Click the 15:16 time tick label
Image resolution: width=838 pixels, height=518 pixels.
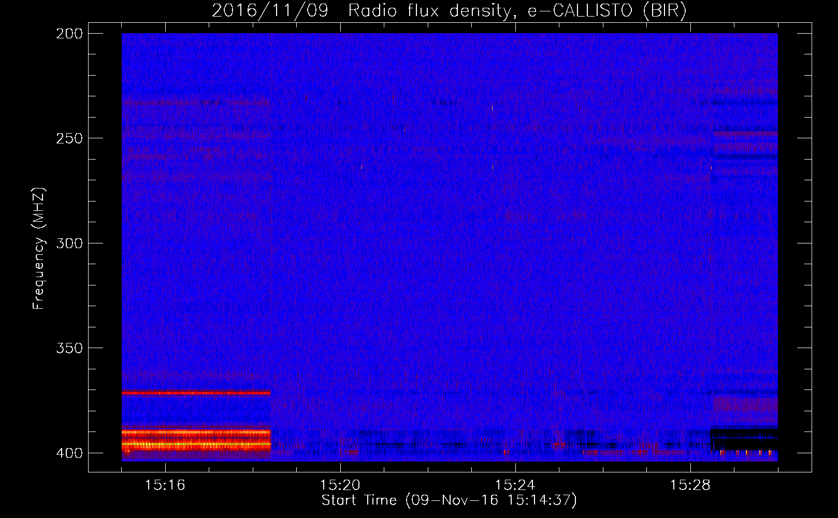[165, 485]
